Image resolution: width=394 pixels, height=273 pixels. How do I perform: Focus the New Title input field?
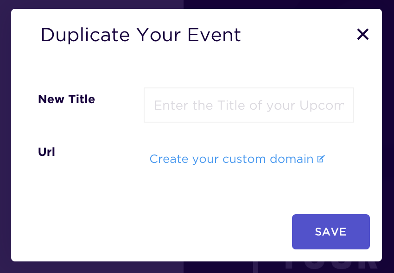[249, 105]
